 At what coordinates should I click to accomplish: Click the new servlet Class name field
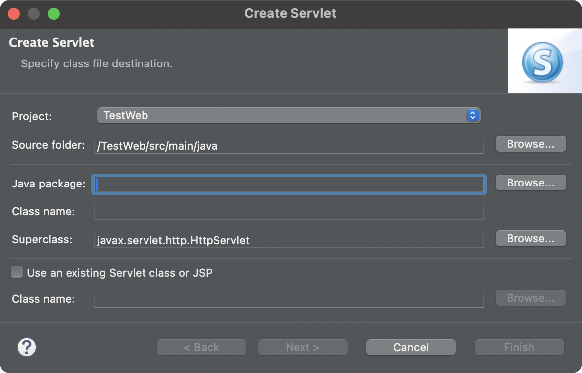289,212
